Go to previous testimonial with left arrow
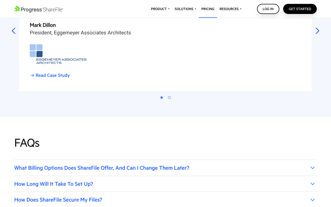This screenshot has height=207, width=331. [x=13, y=31]
